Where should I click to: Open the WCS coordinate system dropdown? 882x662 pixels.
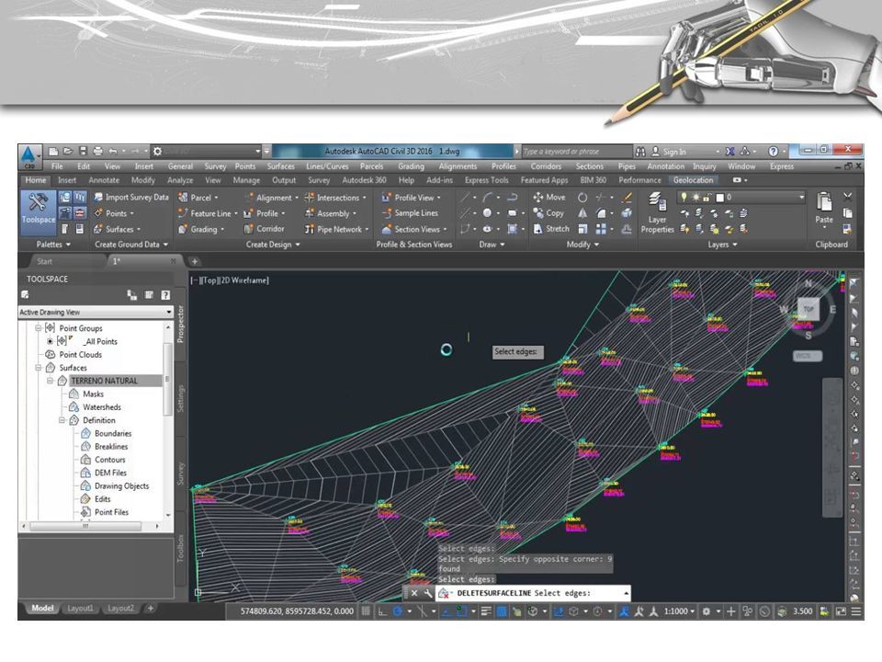click(x=808, y=356)
